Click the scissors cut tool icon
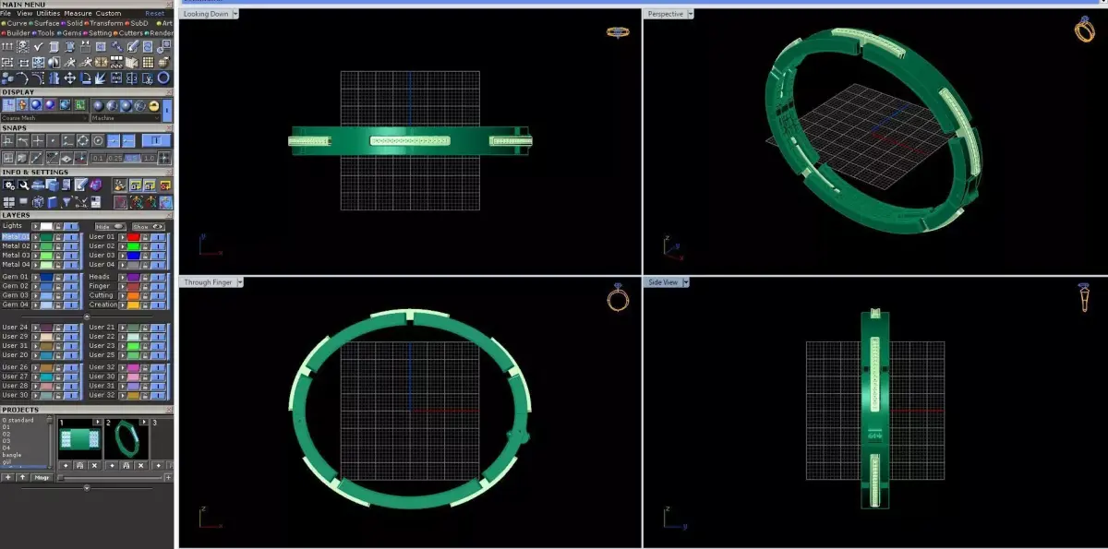 pyautogui.click(x=148, y=78)
